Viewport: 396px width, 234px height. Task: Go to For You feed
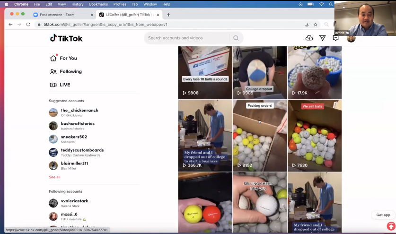click(x=63, y=58)
